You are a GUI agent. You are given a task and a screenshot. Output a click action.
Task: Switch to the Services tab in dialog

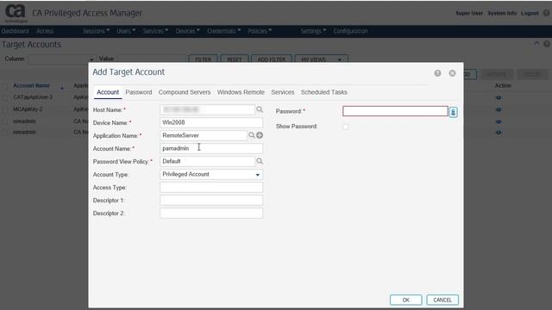[x=282, y=92]
